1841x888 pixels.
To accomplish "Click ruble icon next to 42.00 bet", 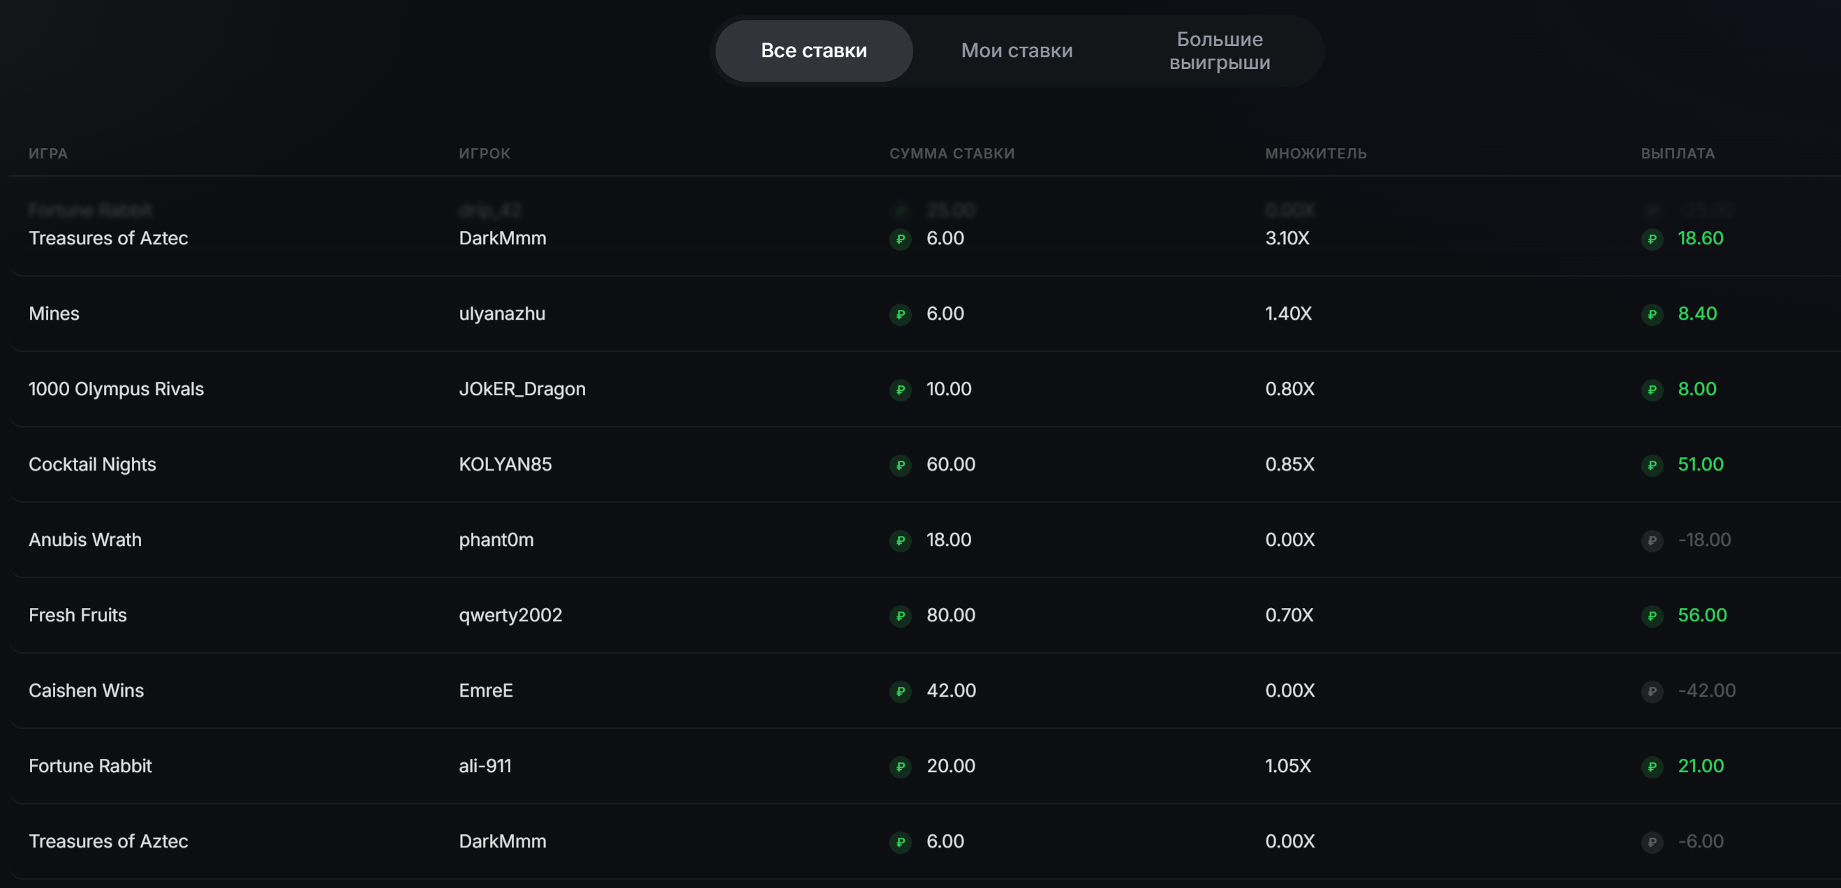I will [x=901, y=691].
